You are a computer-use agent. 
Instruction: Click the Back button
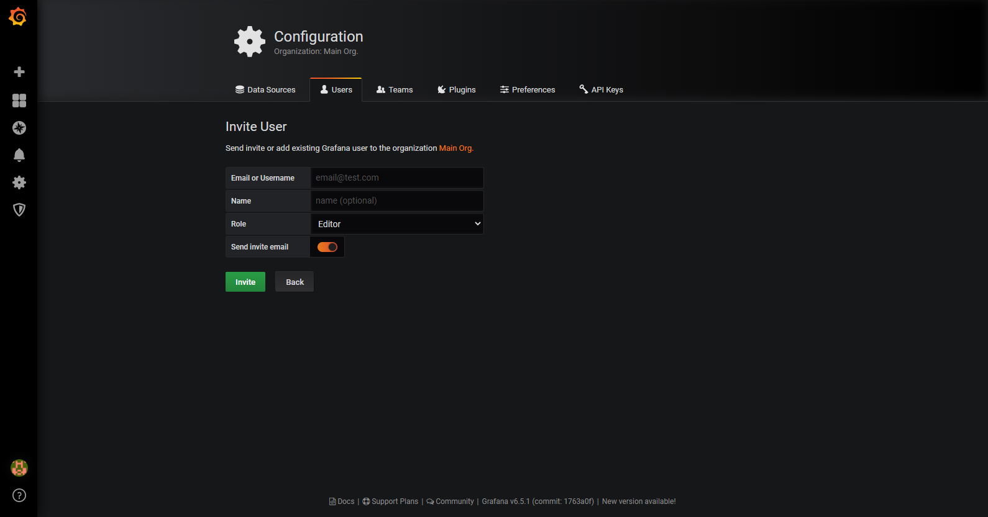(295, 282)
